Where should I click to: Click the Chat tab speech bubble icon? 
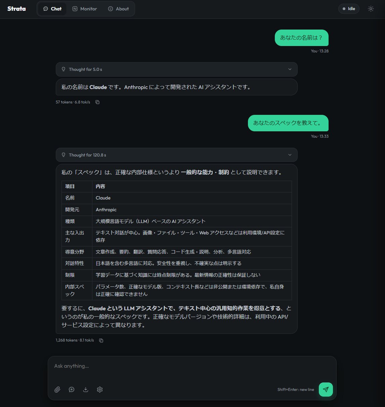pos(46,9)
